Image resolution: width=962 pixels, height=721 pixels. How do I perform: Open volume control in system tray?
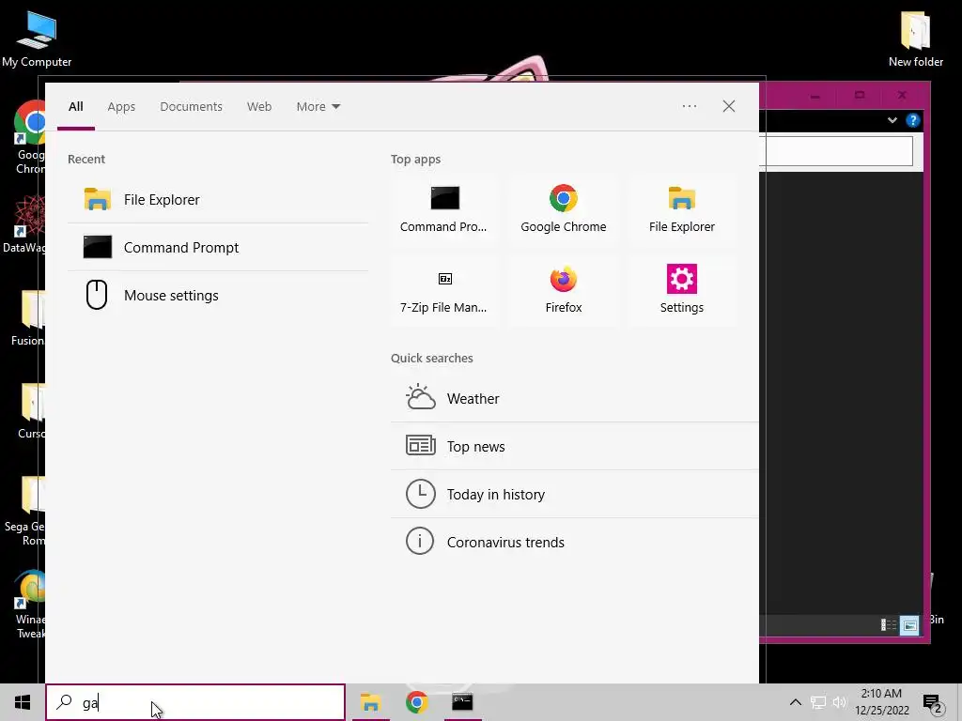(839, 702)
